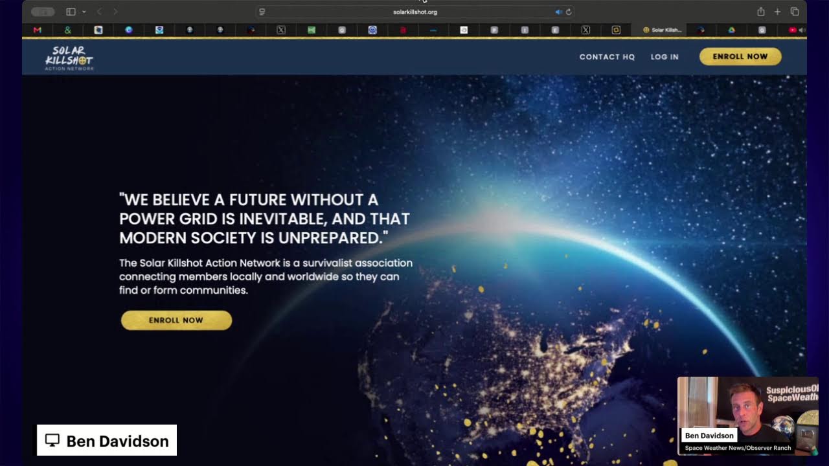The width and height of the screenshot is (829, 466).
Task: Open the CONTACT HQ link
Action: pos(607,57)
